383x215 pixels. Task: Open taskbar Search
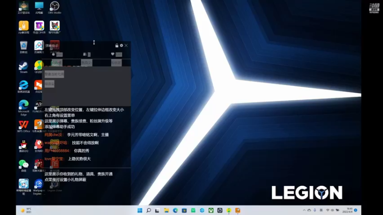148,210
